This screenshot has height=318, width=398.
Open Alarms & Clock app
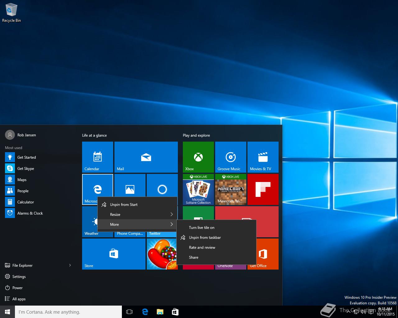click(39, 213)
